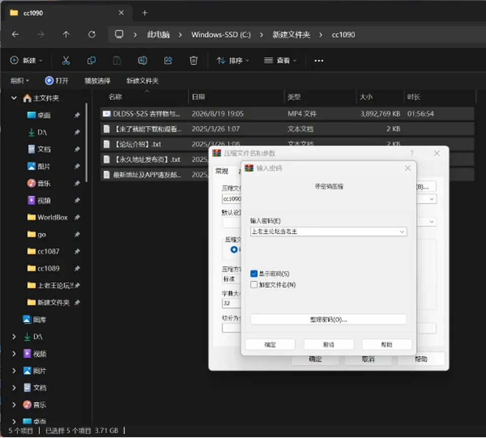The width and height of the screenshot is (486, 438).
Task: Enable the 加密文件名(N) checkbox
Action: tap(254, 285)
